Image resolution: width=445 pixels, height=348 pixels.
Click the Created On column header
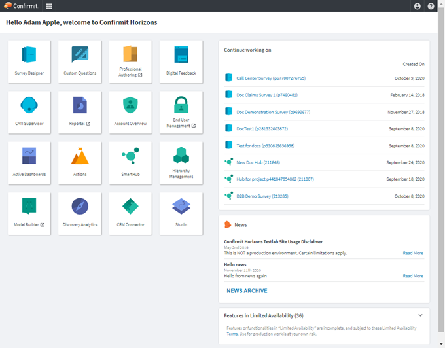(414, 64)
